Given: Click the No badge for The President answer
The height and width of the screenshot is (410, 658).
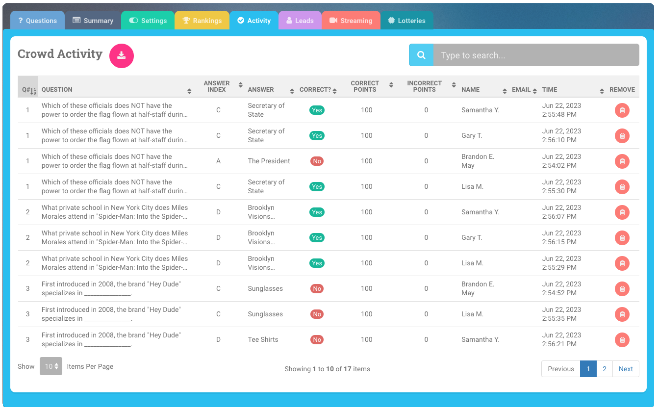Looking at the screenshot, I should tap(317, 161).
